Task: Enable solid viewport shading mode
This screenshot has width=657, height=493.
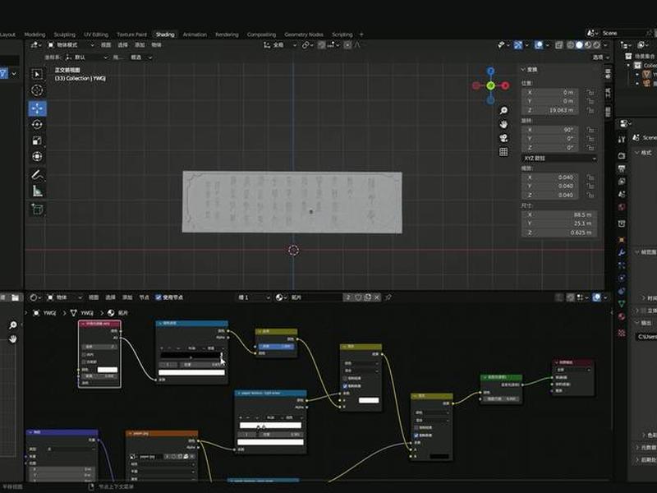Action: coord(579,45)
